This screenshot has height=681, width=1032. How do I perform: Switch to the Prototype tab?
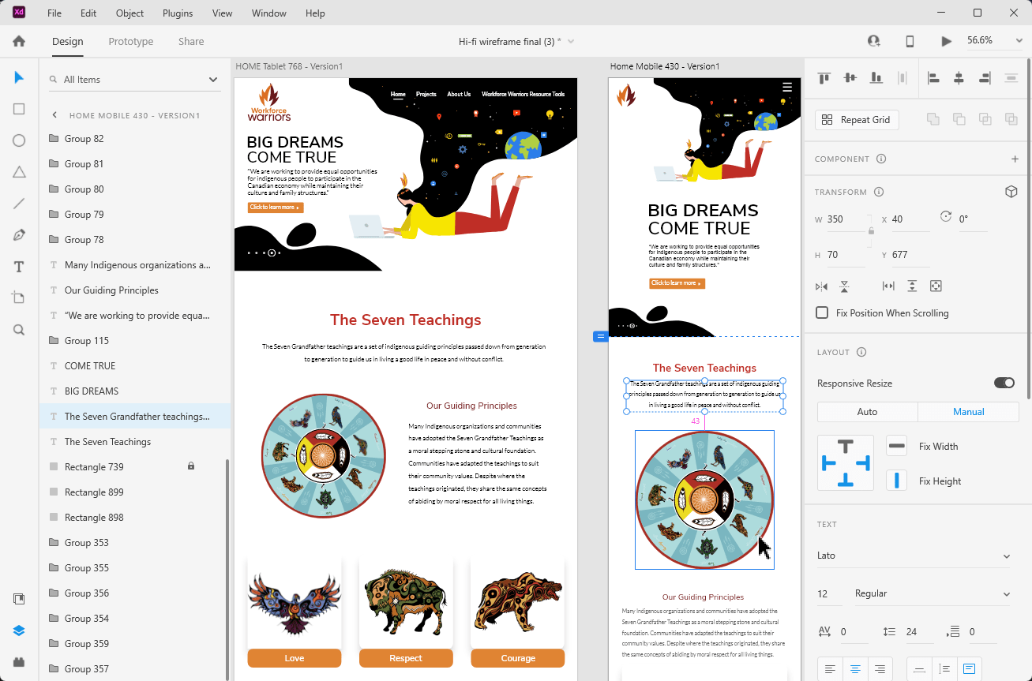[130, 41]
